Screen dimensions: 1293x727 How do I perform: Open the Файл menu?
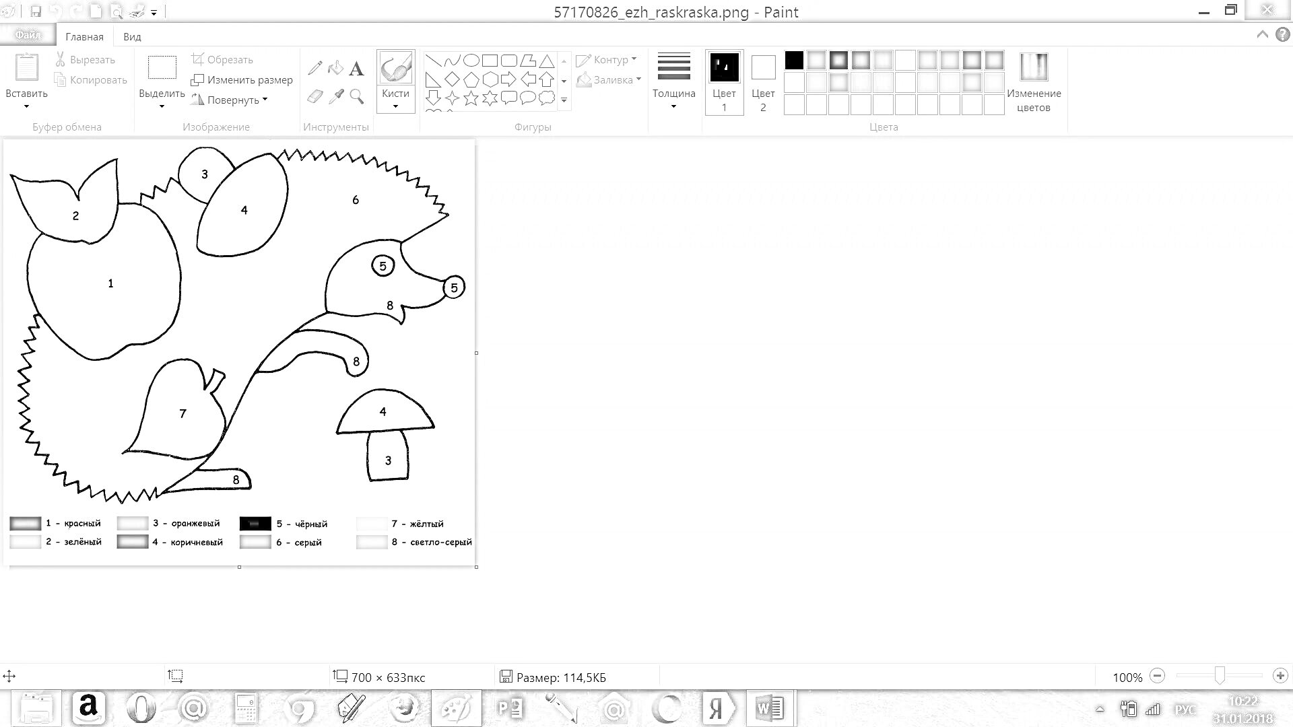(28, 35)
